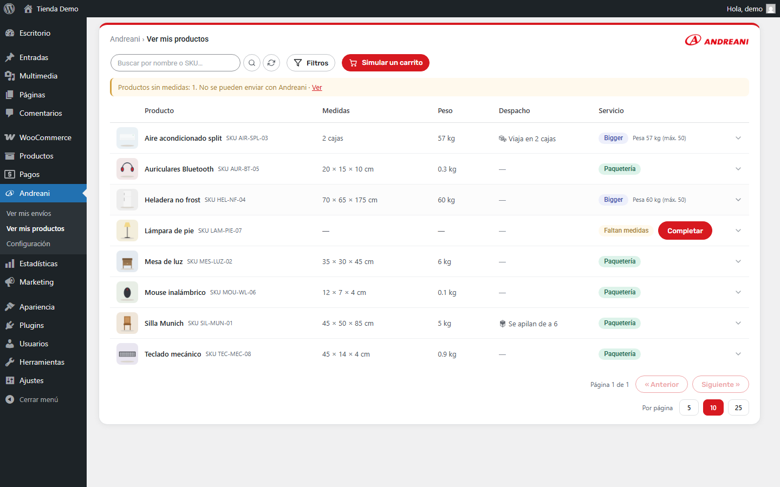The width and height of the screenshot is (780, 487).
Task: Click the WordPress logo icon
Action: pyautogui.click(x=9, y=9)
